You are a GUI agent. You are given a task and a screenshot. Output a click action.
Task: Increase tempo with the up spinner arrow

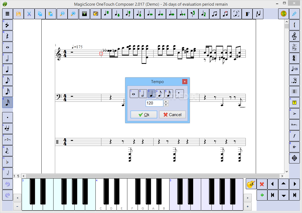[x=166, y=101]
